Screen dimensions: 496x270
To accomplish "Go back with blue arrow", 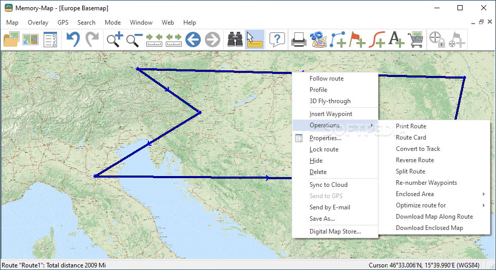I will 193,40.
